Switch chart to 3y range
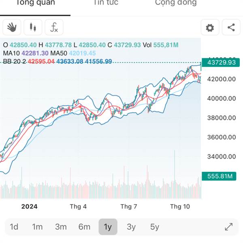 [131, 227]
